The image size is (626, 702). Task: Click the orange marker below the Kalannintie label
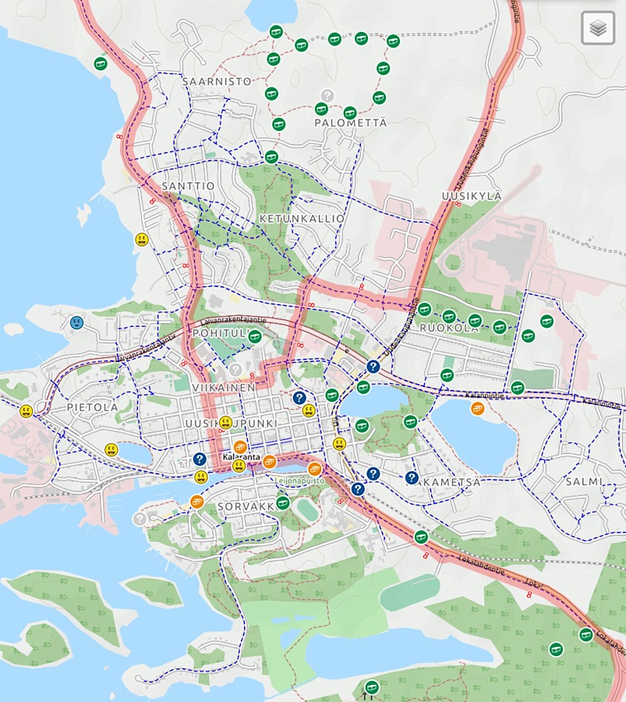click(x=478, y=408)
